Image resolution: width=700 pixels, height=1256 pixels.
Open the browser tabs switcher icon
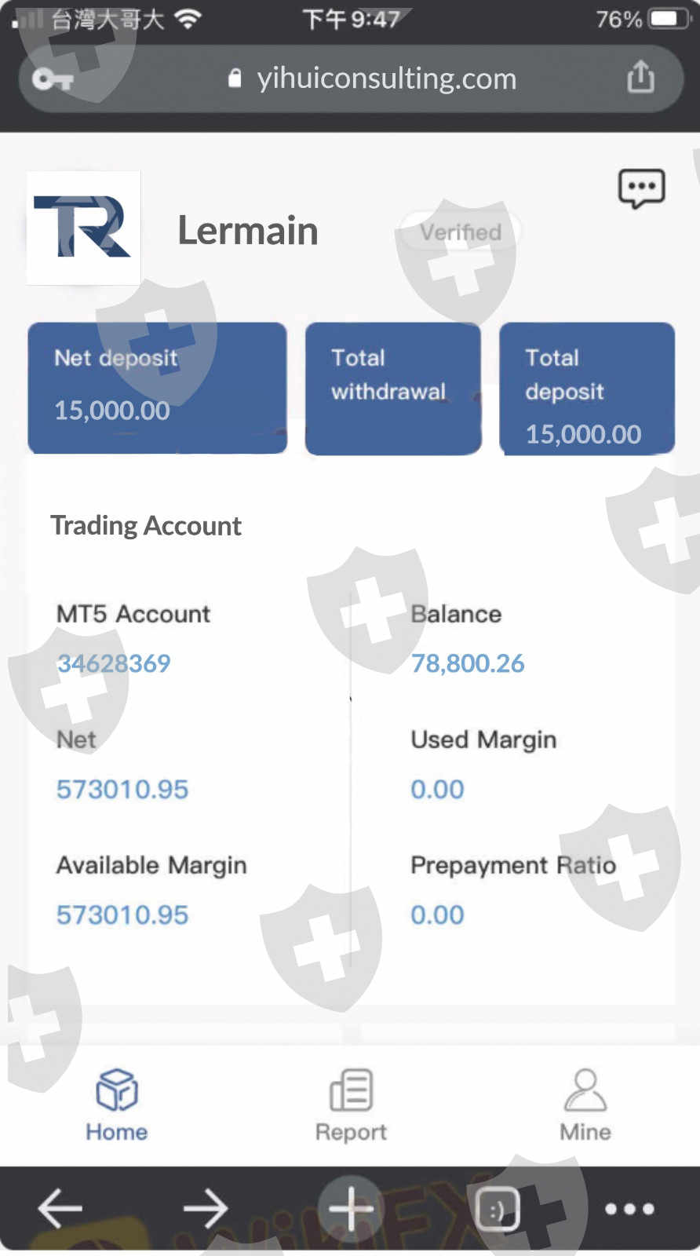tap(497, 1209)
